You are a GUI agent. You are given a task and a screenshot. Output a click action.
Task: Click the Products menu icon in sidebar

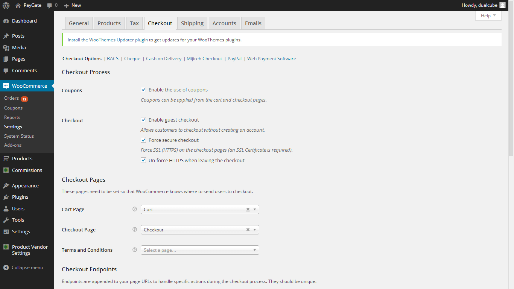(6, 158)
